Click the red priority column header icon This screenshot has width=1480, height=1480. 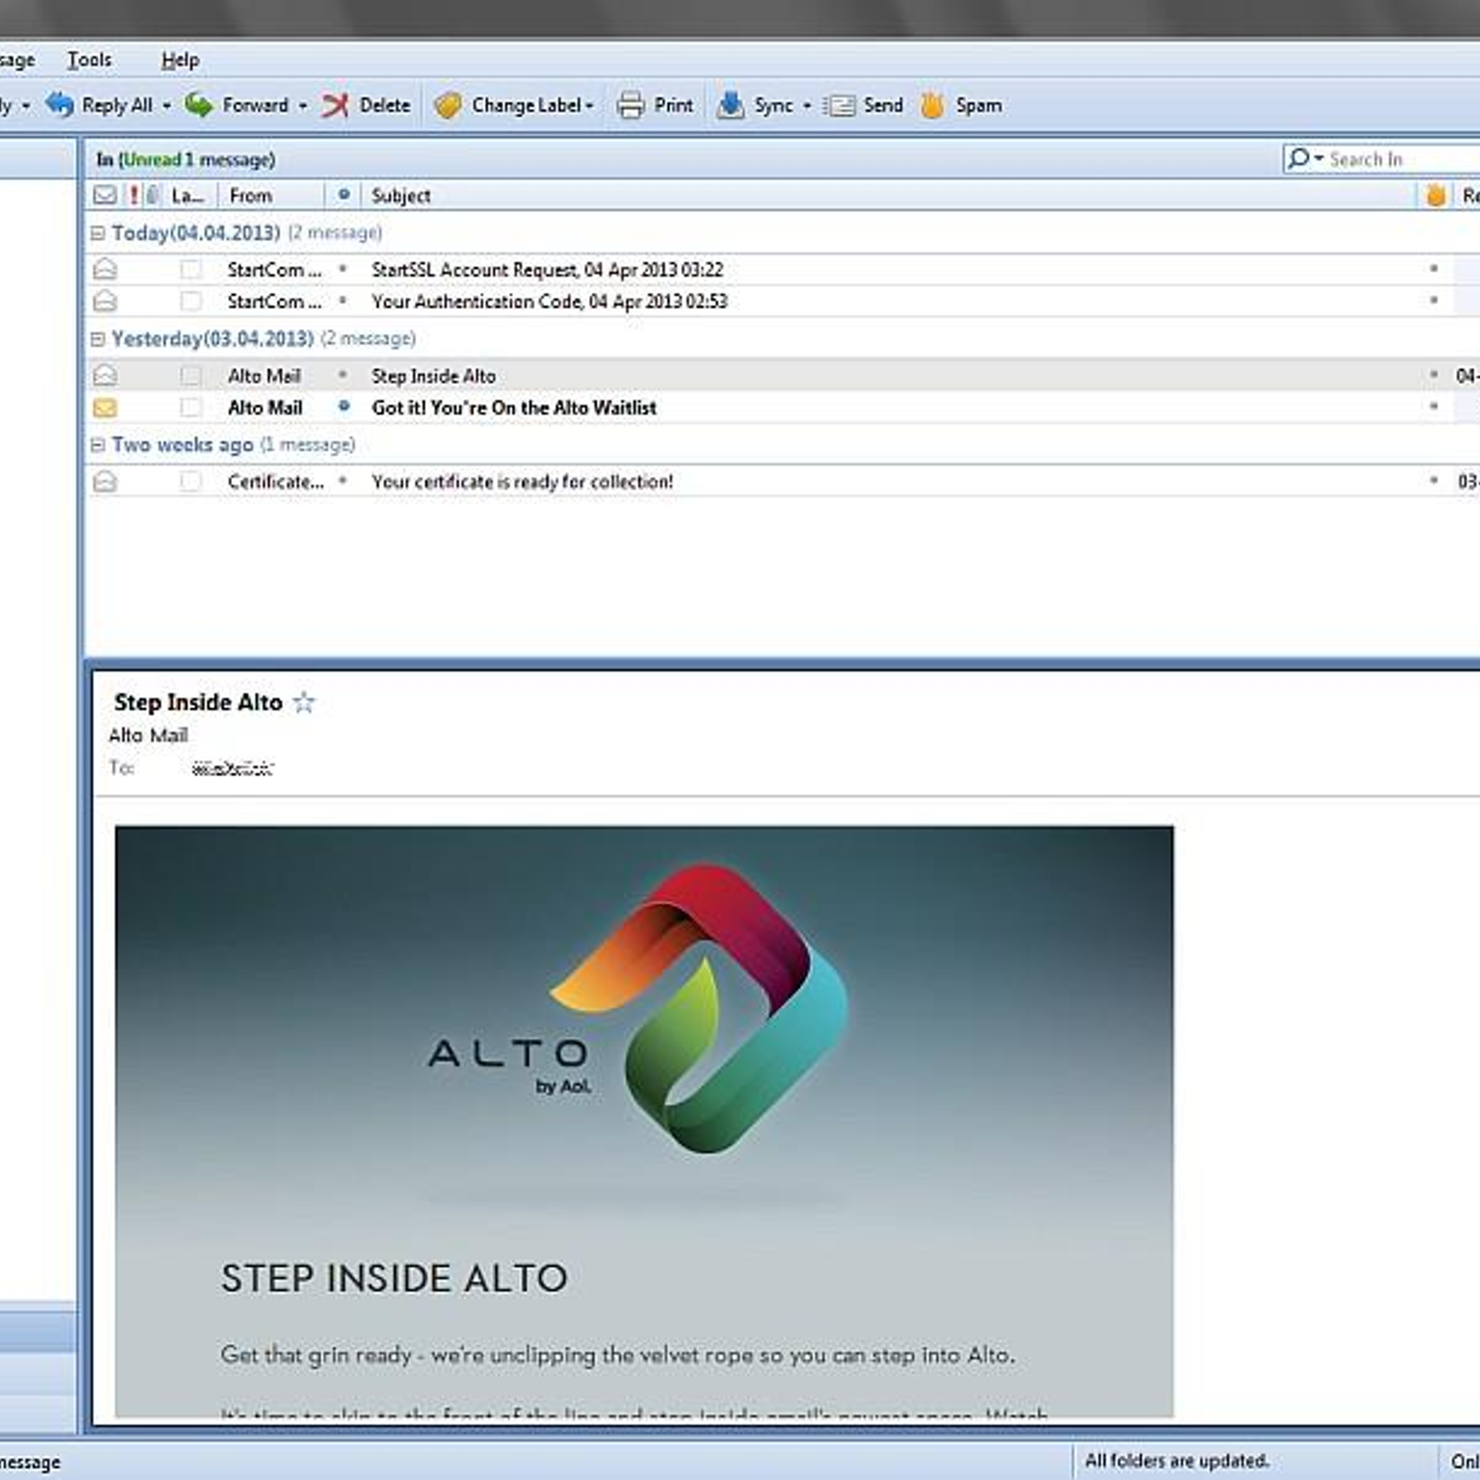coord(134,195)
